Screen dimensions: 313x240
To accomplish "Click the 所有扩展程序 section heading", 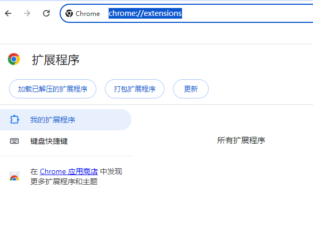I will click(241, 140).
